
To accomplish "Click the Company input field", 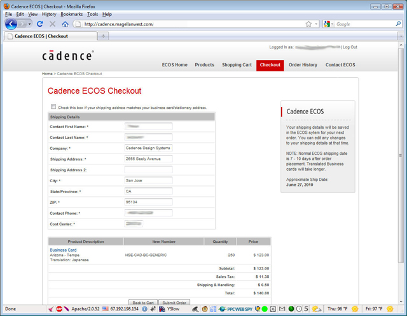I will pyautogui.click(x=148, y=148).
